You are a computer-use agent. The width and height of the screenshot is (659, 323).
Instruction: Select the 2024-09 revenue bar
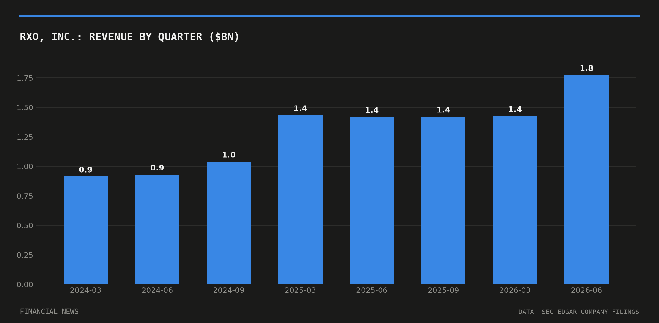(x=229, y=223)
